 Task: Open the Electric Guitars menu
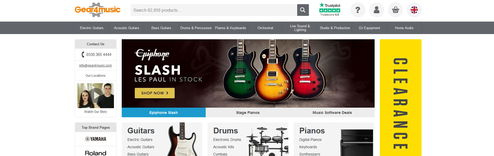coord(92,28)
